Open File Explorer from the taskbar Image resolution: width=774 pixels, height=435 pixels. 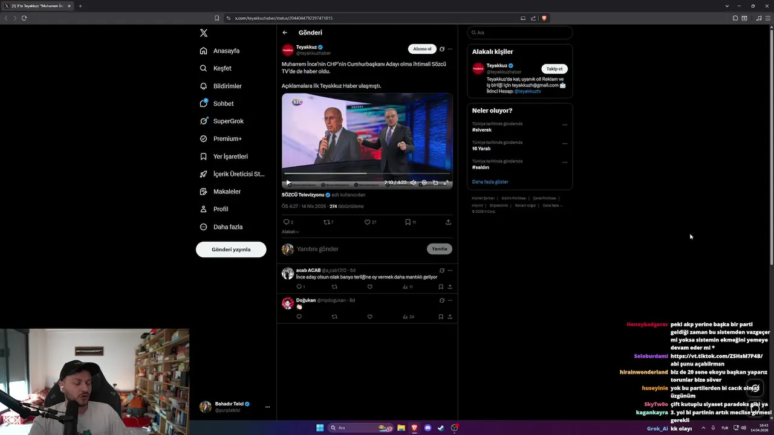click(x=401, y=428)
